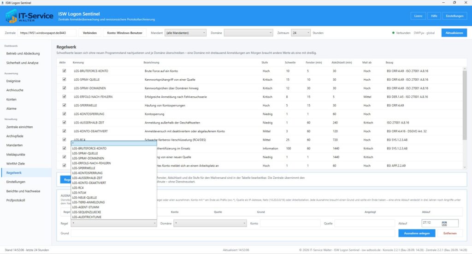Click Abkühlzeit value 720 in the table
This screenshot has width=472, height=254.
(336, 140)
